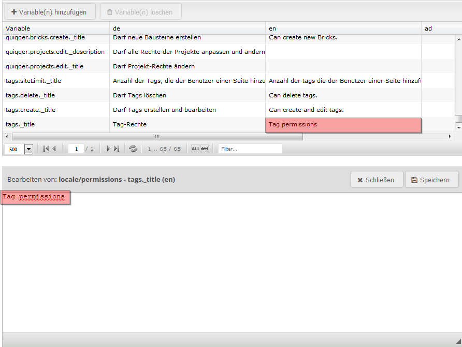462x347 pixels.
Task: Open rows-per-page dropdown showing 500
Action: [x=28, y=149]
